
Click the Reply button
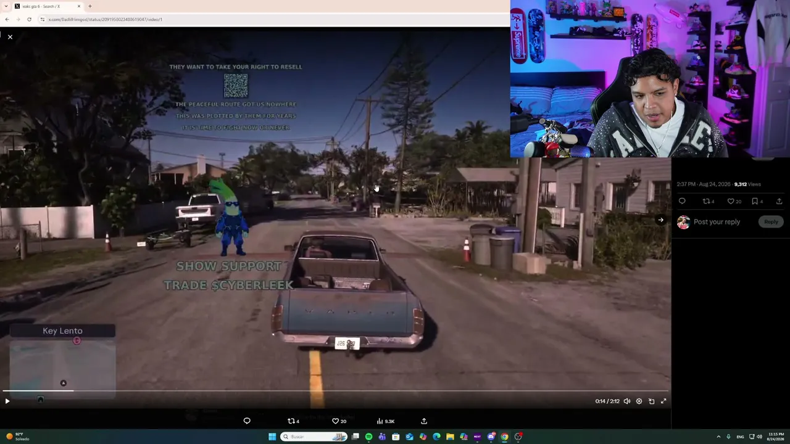click(771, 222)
